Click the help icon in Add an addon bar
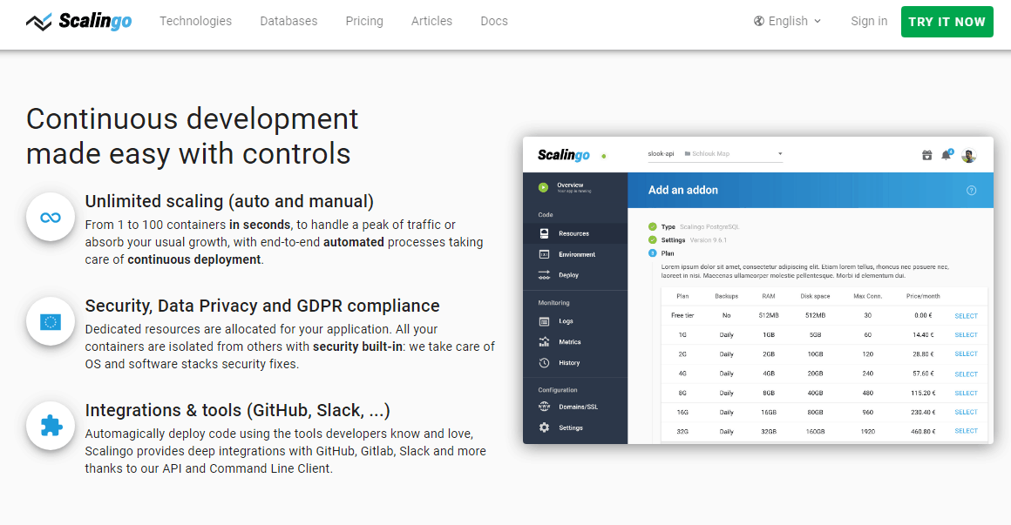The width and height of the screenshot is (1011, 525). pos(971,191)
